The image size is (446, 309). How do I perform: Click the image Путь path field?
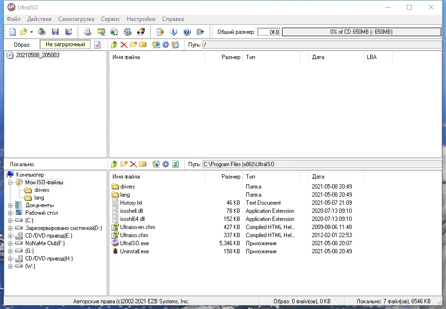(x=322, y=45)
